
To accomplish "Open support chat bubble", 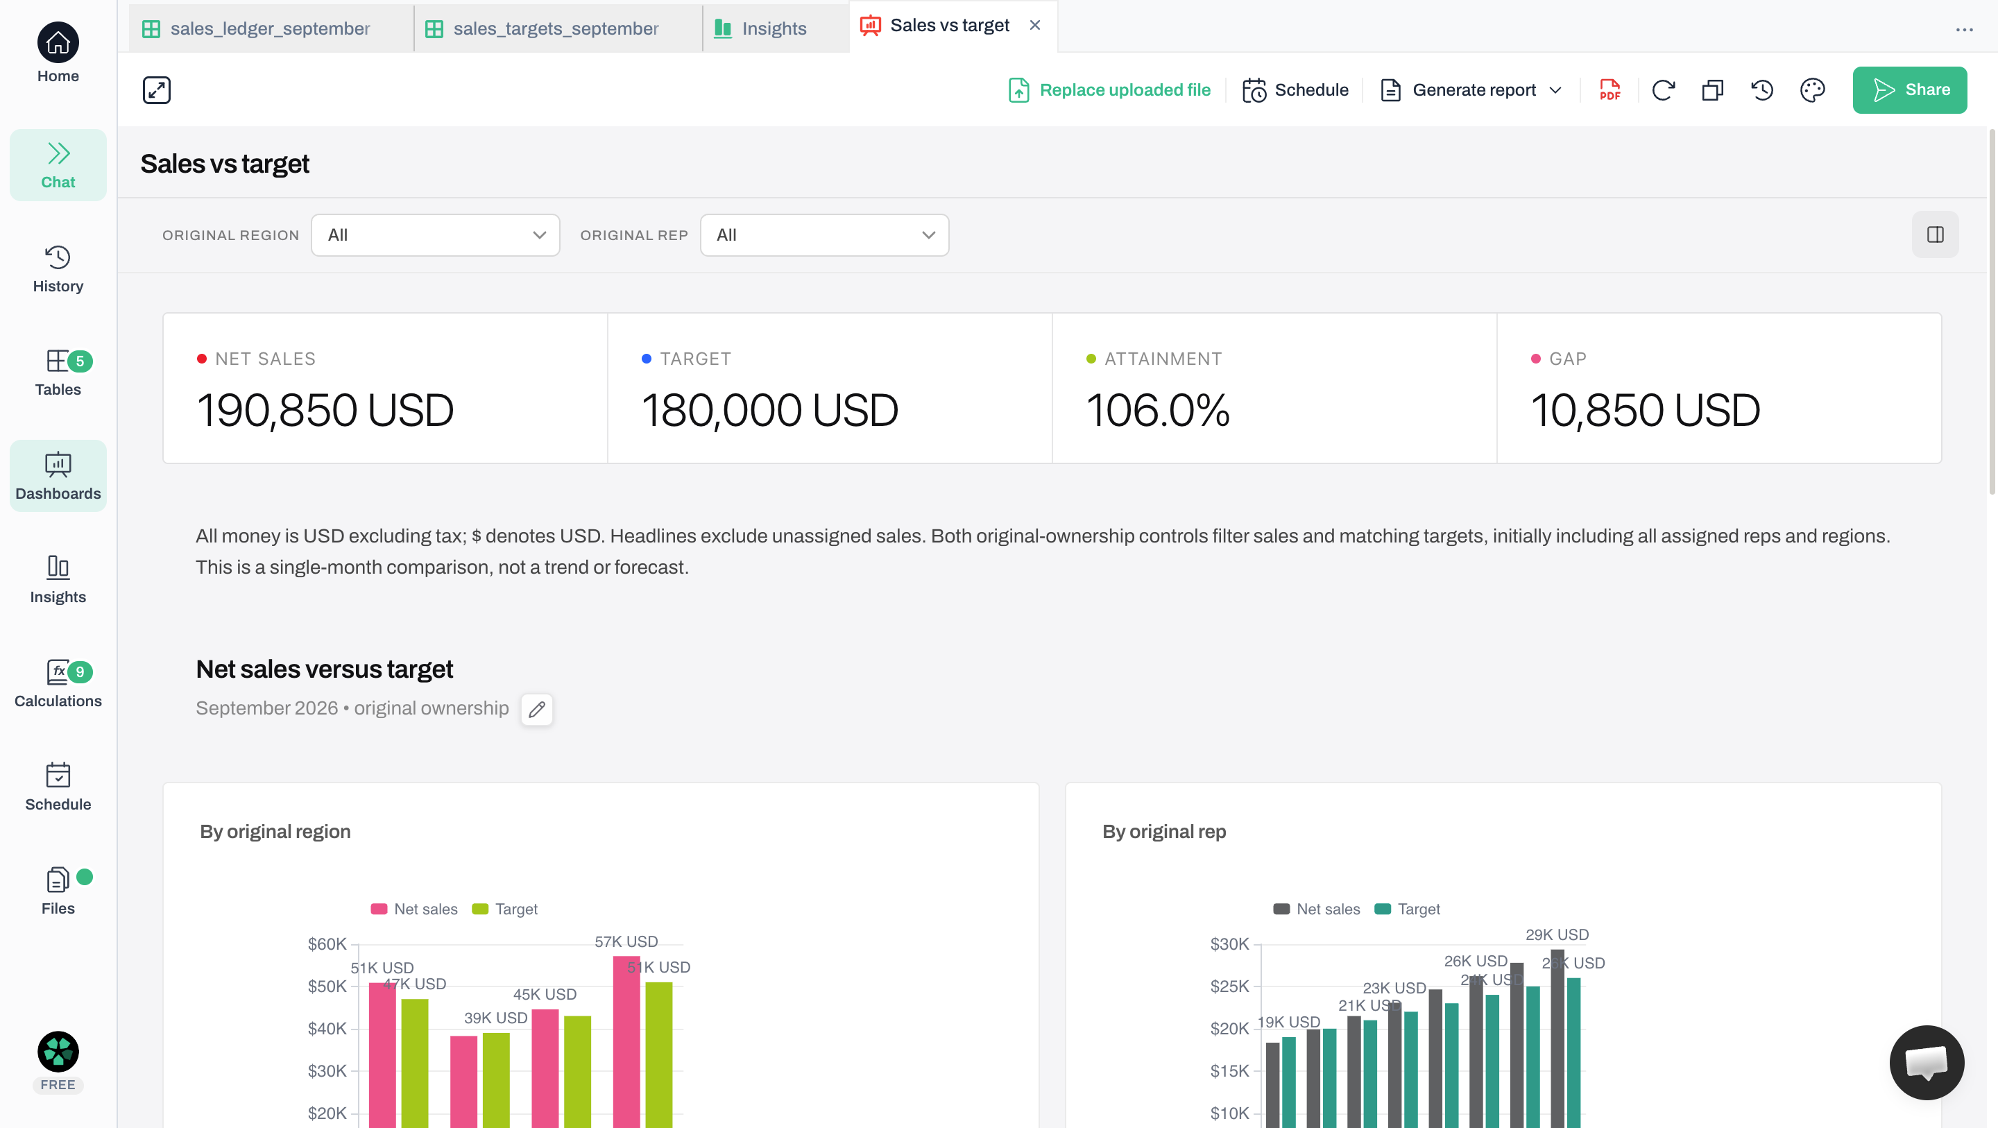I will (1927, 1062).
